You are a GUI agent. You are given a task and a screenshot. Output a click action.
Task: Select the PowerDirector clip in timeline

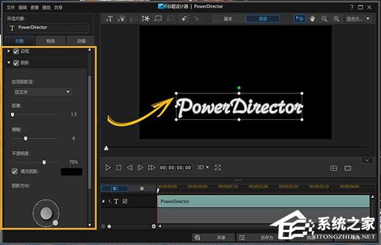click(x=264, y=201)
